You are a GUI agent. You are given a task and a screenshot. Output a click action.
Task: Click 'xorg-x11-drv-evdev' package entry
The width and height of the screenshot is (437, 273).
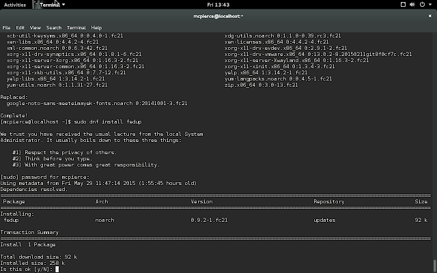point(285,48)
